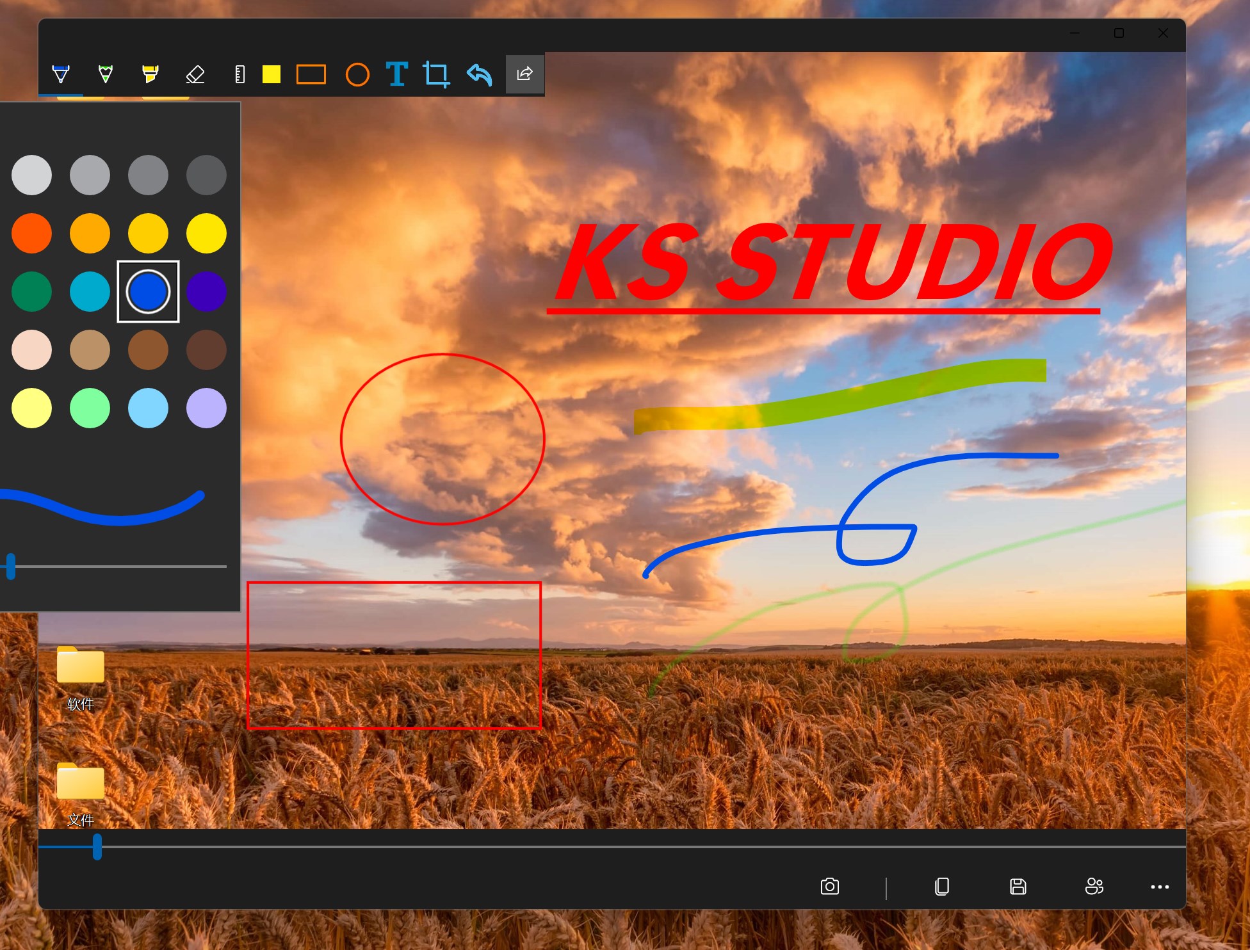The width and height of the screenshot is (1250, 950).
Task: Click the undo arrow
Action: 479,74
